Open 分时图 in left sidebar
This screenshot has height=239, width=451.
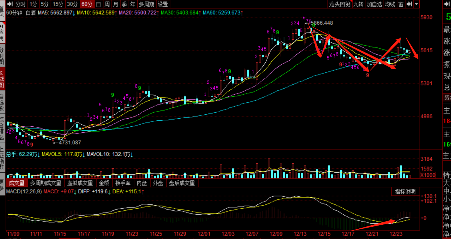coord(2,55)
